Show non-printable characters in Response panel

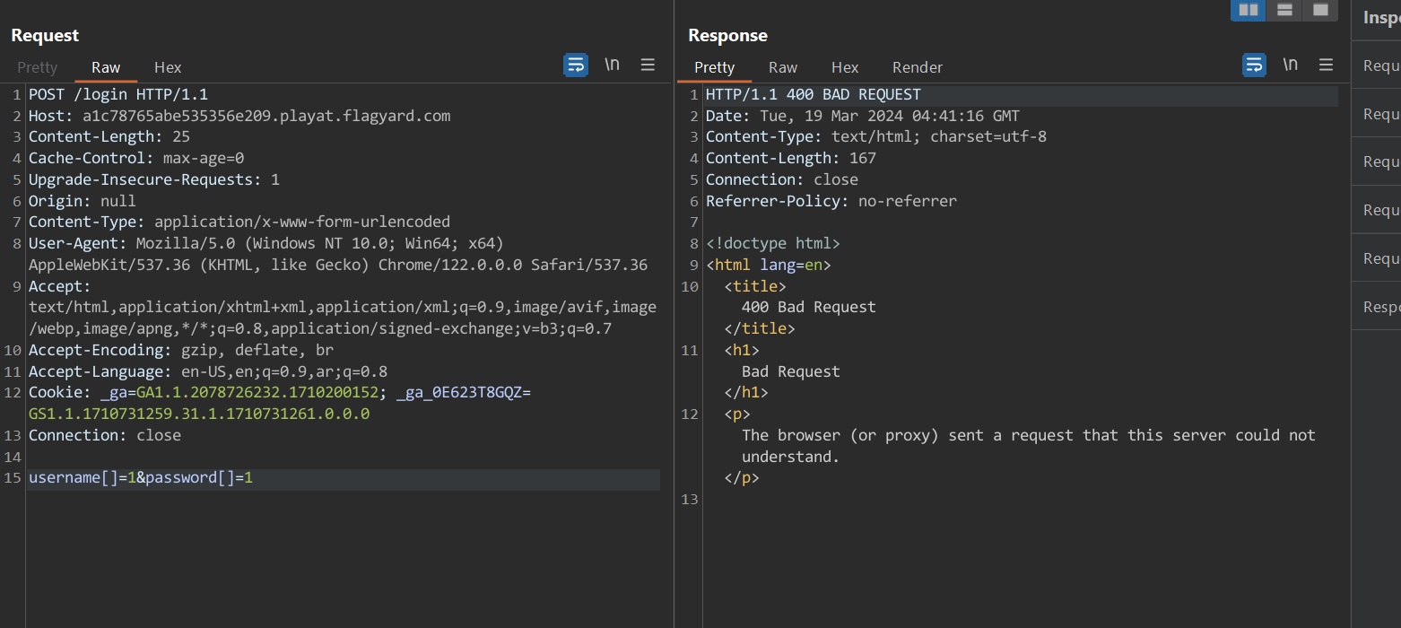coord(1290,65)
